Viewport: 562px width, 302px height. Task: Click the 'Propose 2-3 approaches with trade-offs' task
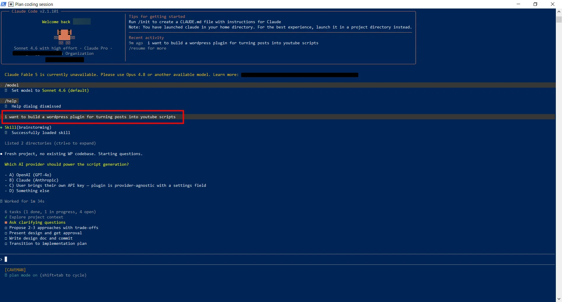52,228
